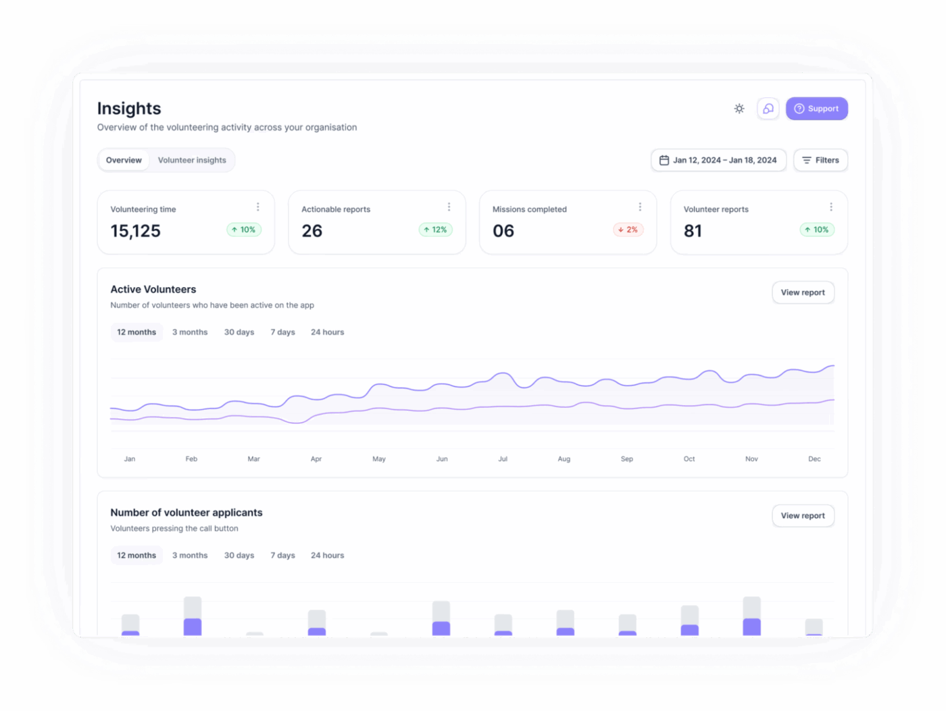Open the kebab menu on Actionable reports card

click(448, 207)
